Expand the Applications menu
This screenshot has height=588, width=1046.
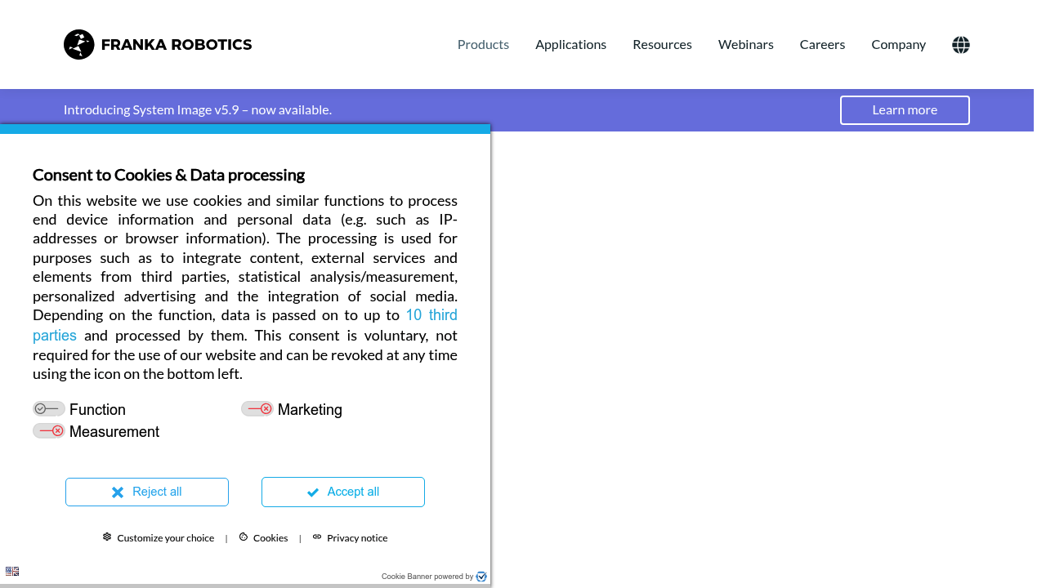pyautogui.click(x=570, y=45)
